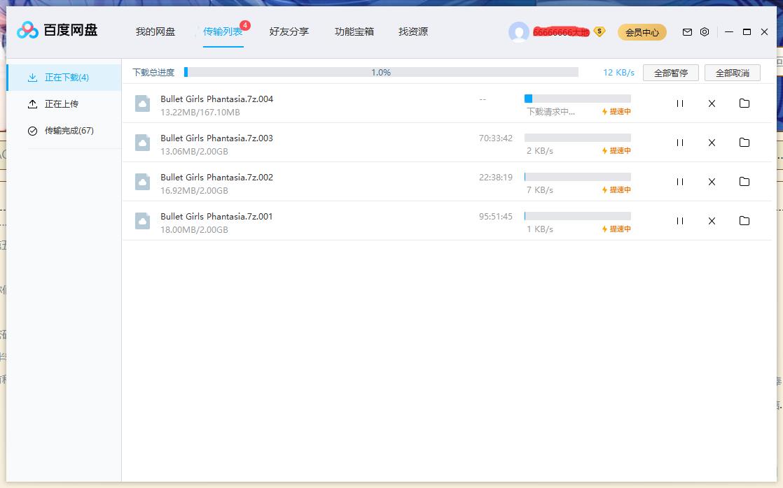
Task: Click the redacted username
Action: coord(561,32)
